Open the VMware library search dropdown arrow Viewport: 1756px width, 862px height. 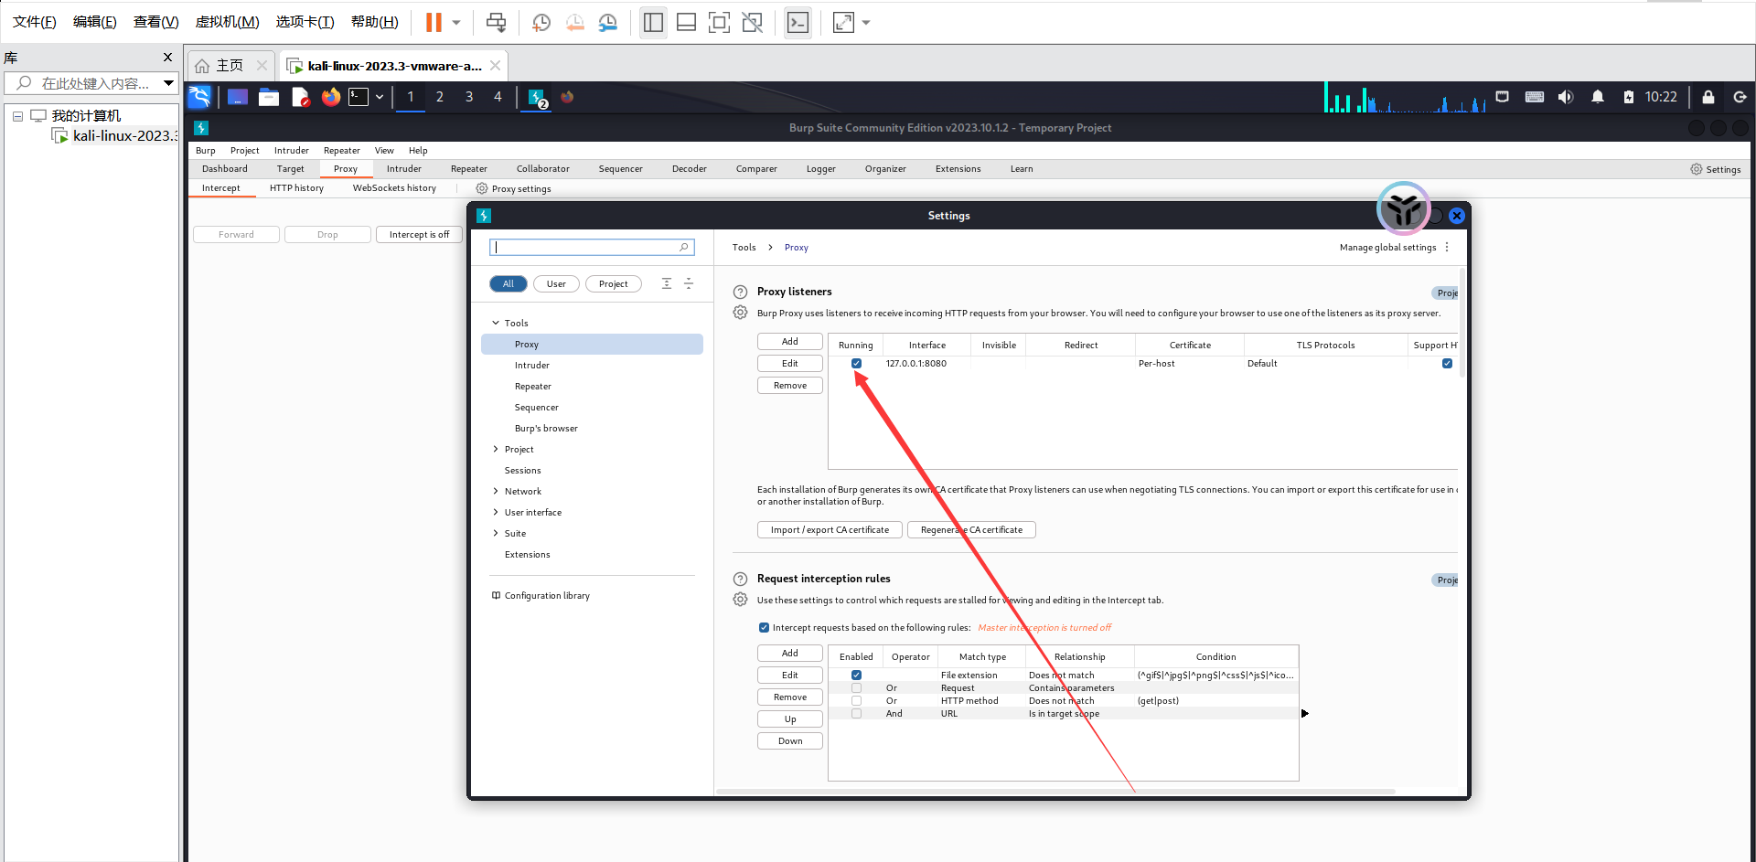(168, 83)
